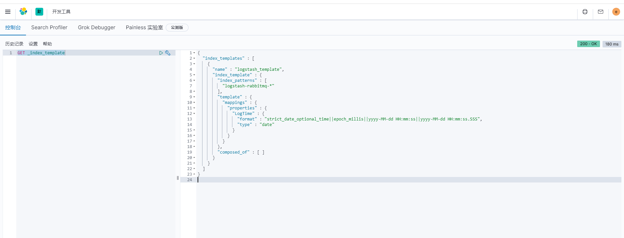Viewport: 624px width, 238px height.
Task: Open the user avatar 'e' menu
Action: point(616,12)
